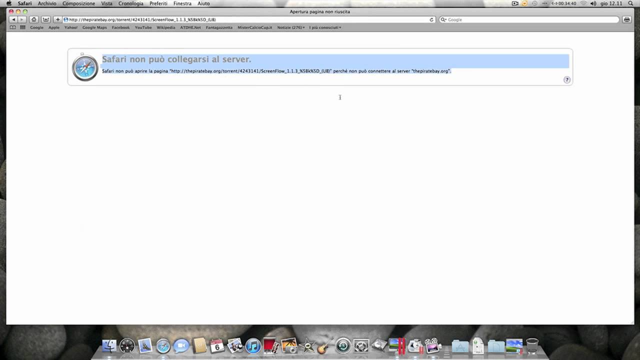Open the Fantagazzetta bookmark
This screenshot has height=360, width=640.
pos(219,27)
